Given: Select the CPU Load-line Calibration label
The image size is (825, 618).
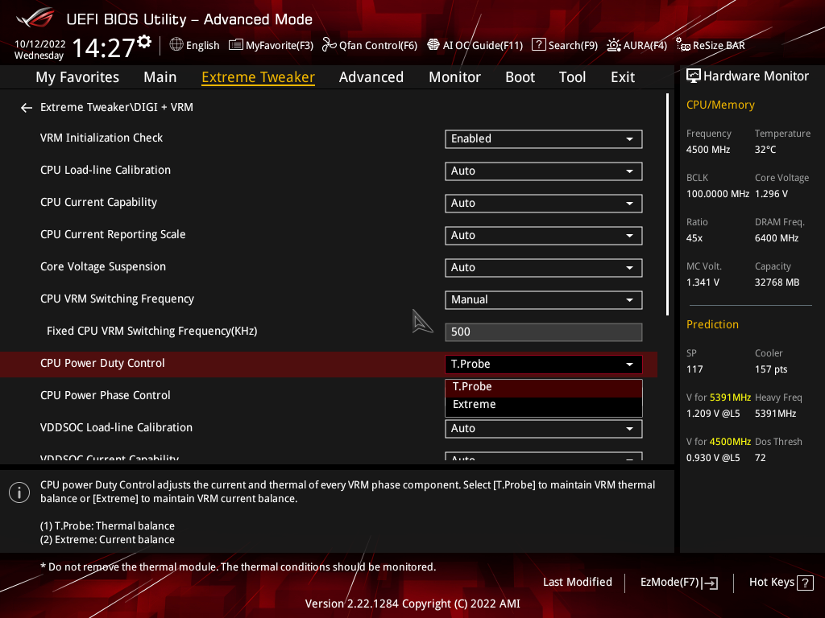Looking at the screenshot, I should [106, 171].
